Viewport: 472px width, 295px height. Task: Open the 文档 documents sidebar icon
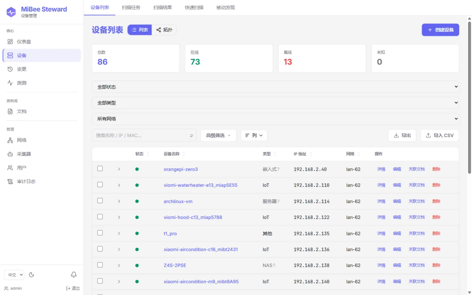click(10, 111)
